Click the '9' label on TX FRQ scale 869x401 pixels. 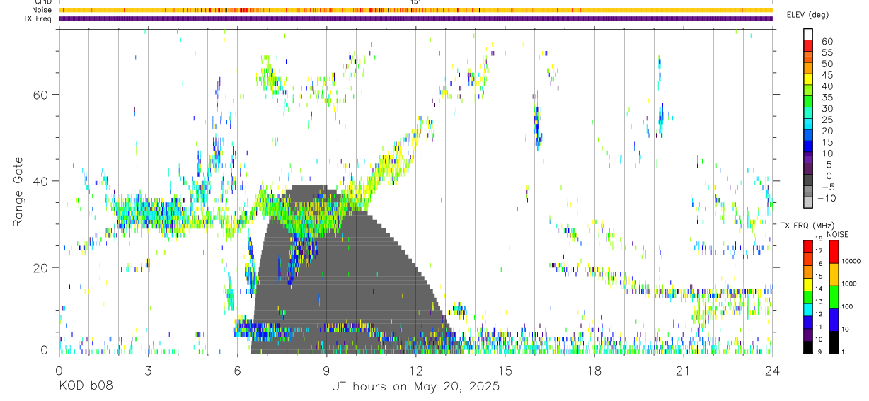click(x=820, y=352)
